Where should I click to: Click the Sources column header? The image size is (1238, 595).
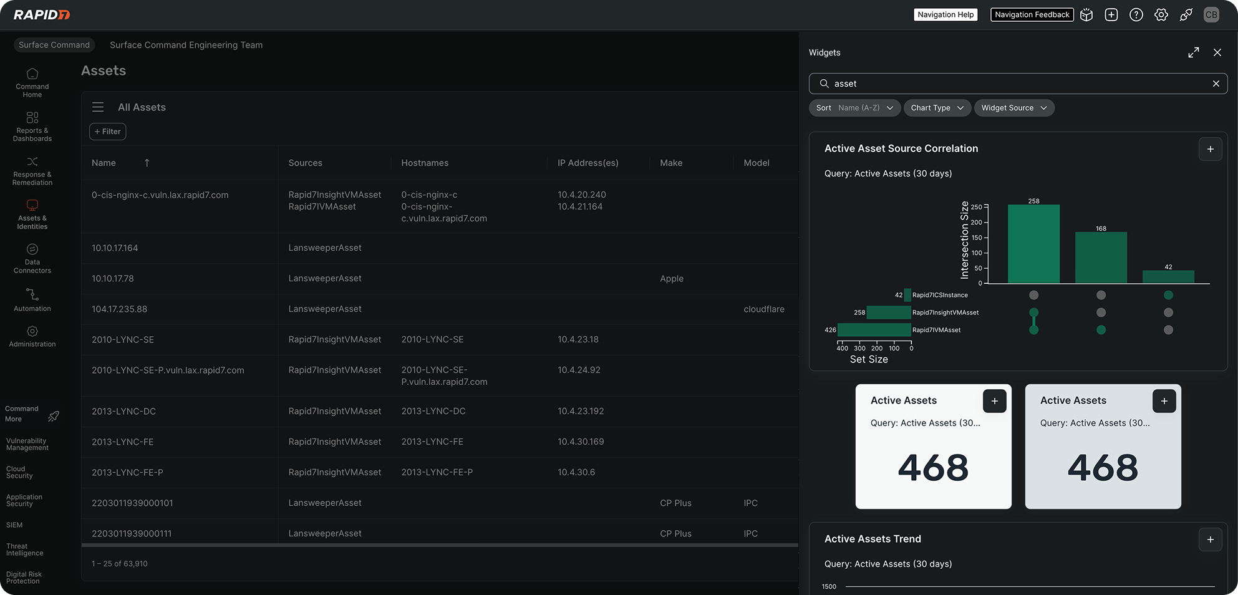click(x=306, y=163)
